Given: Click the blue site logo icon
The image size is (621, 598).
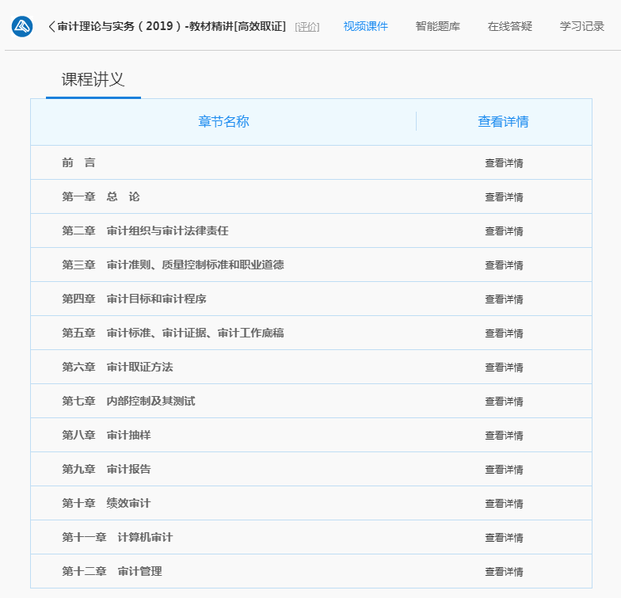Looking at the screenshot, I should 22,27.
